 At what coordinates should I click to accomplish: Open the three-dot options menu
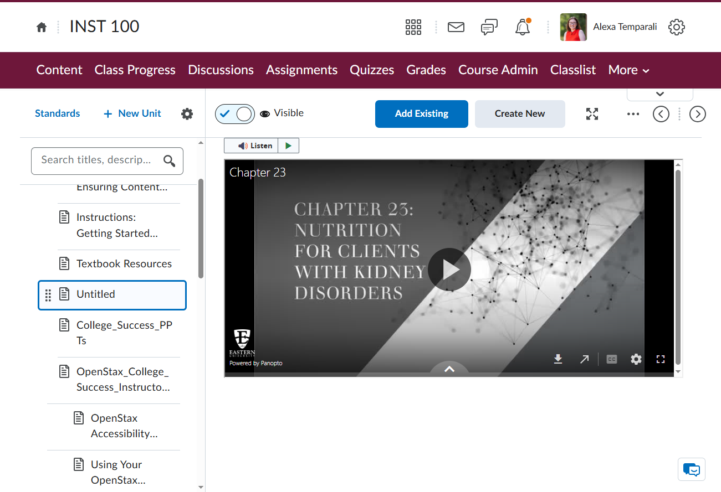click(x=633, y=114)
